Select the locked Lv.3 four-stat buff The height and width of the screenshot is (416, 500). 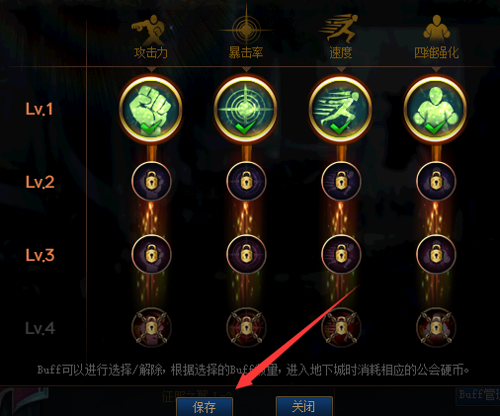coord(436,254)
